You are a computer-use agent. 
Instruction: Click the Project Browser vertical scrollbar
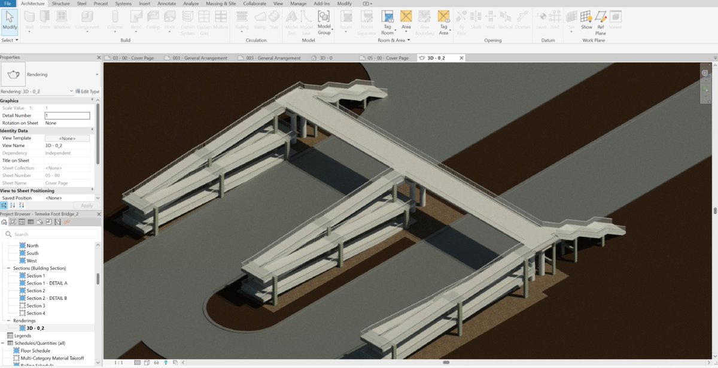pos(98,278)
